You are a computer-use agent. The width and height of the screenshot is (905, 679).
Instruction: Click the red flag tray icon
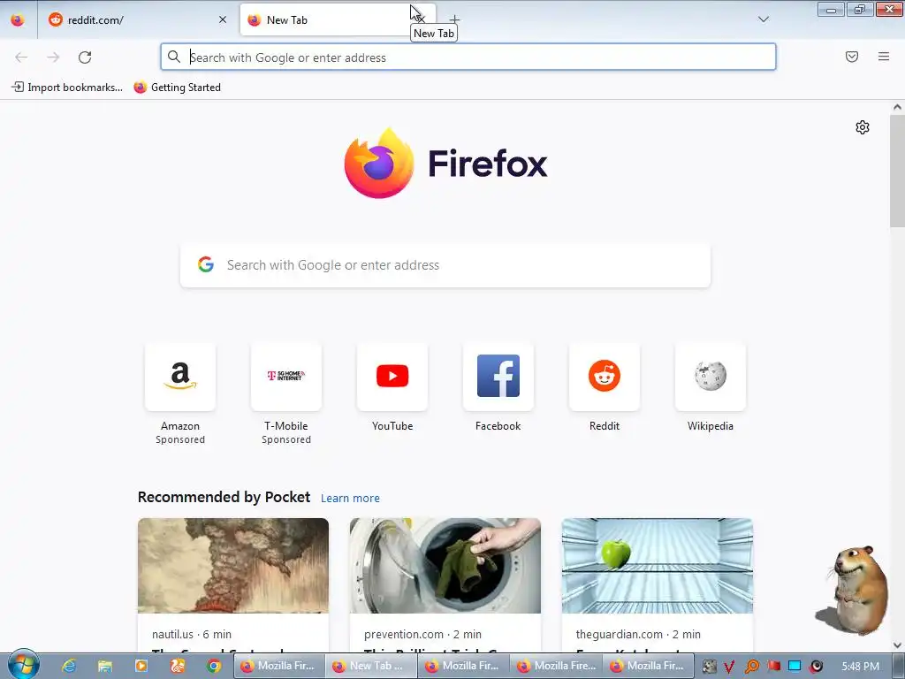[x=773, y=666]
